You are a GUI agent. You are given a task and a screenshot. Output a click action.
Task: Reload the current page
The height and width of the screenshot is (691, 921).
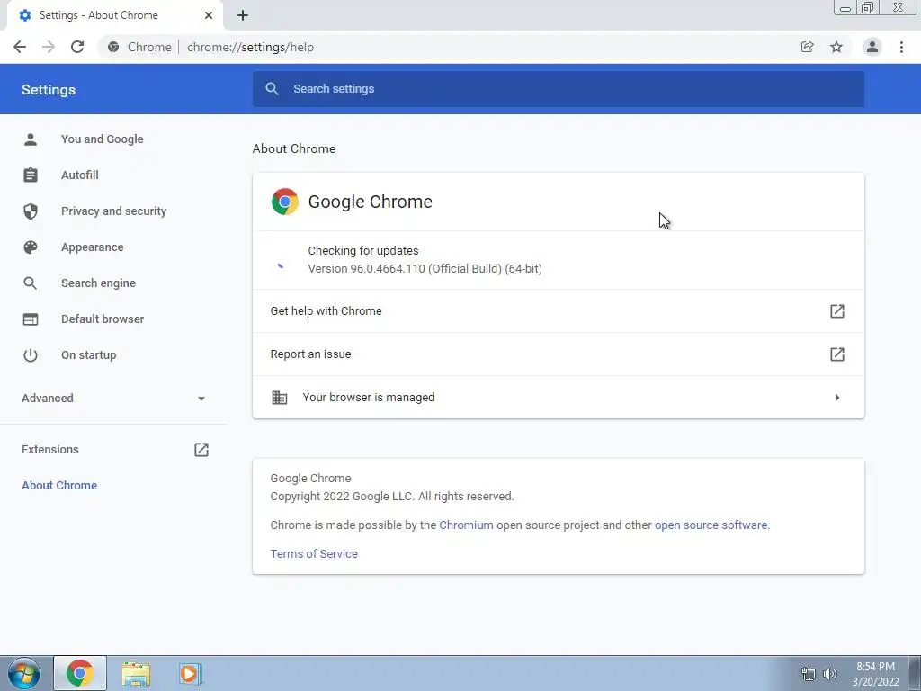click(77, 47)
